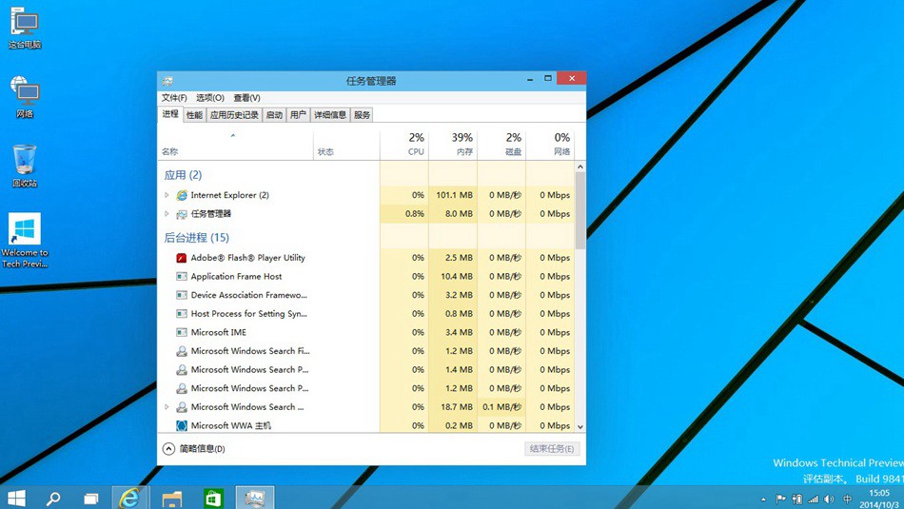Click the 10.4 MB memory value
The height and width of the screenshot is (509, 904).
pyautogui.click(x=457, y=277)
